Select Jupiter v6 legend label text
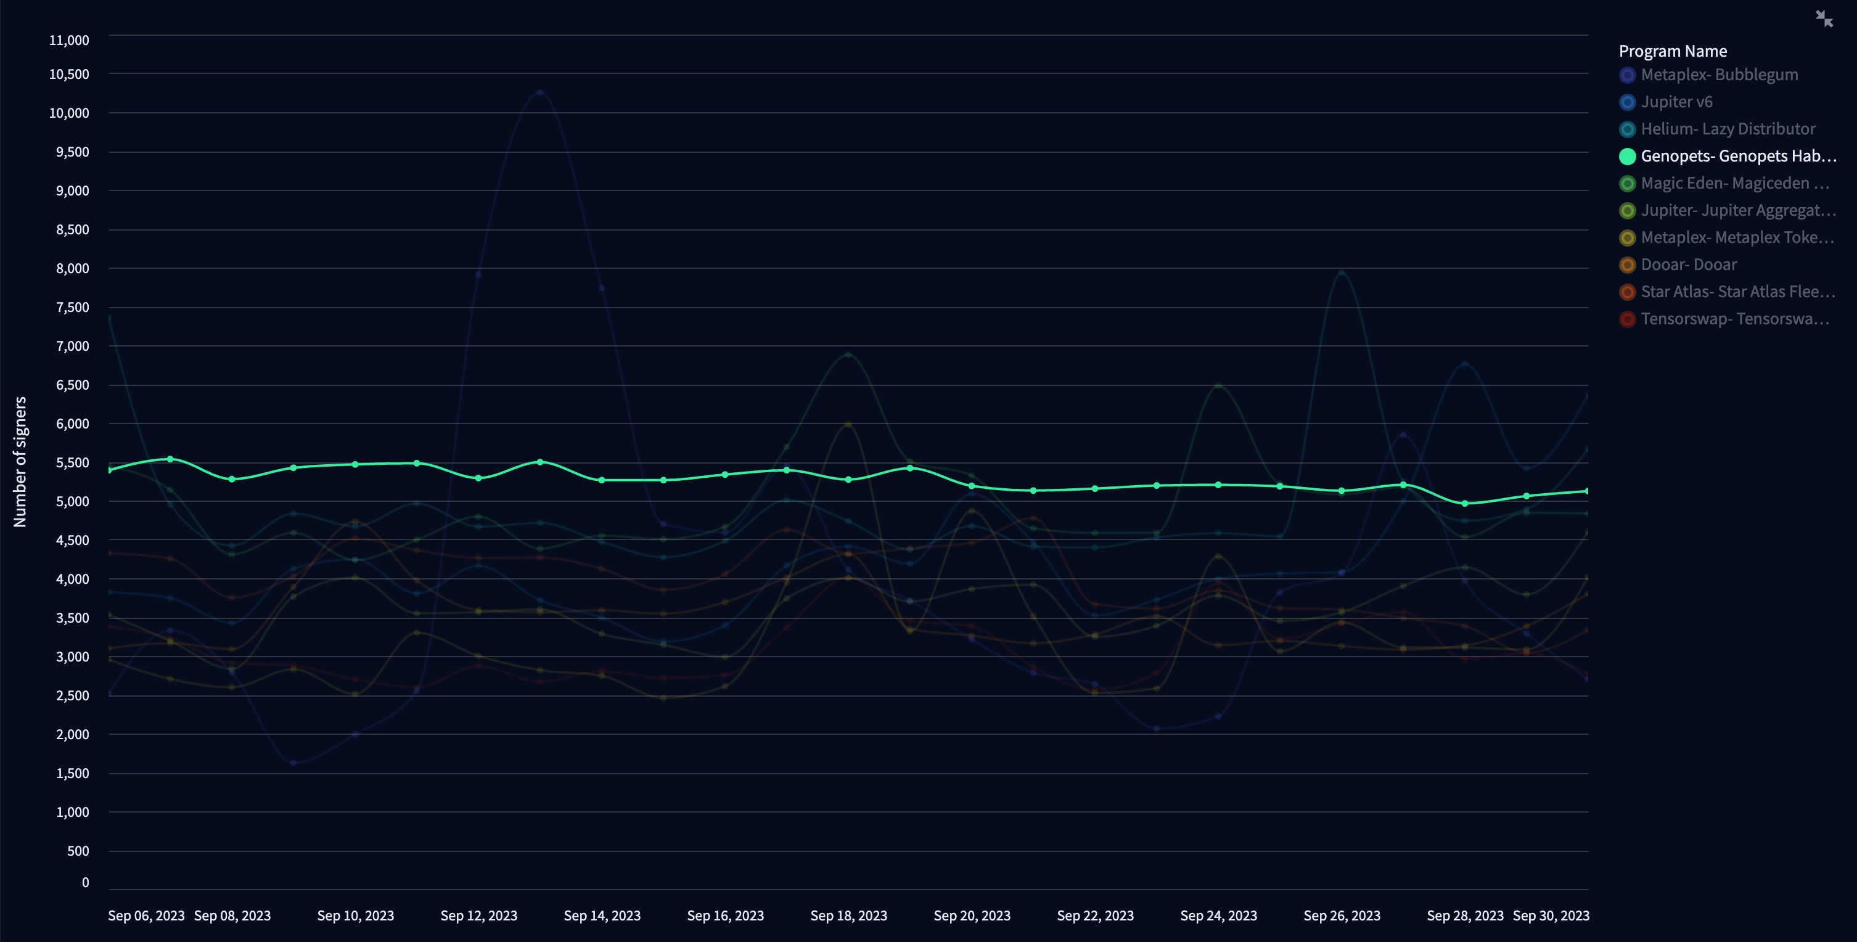 point(1676,102)
